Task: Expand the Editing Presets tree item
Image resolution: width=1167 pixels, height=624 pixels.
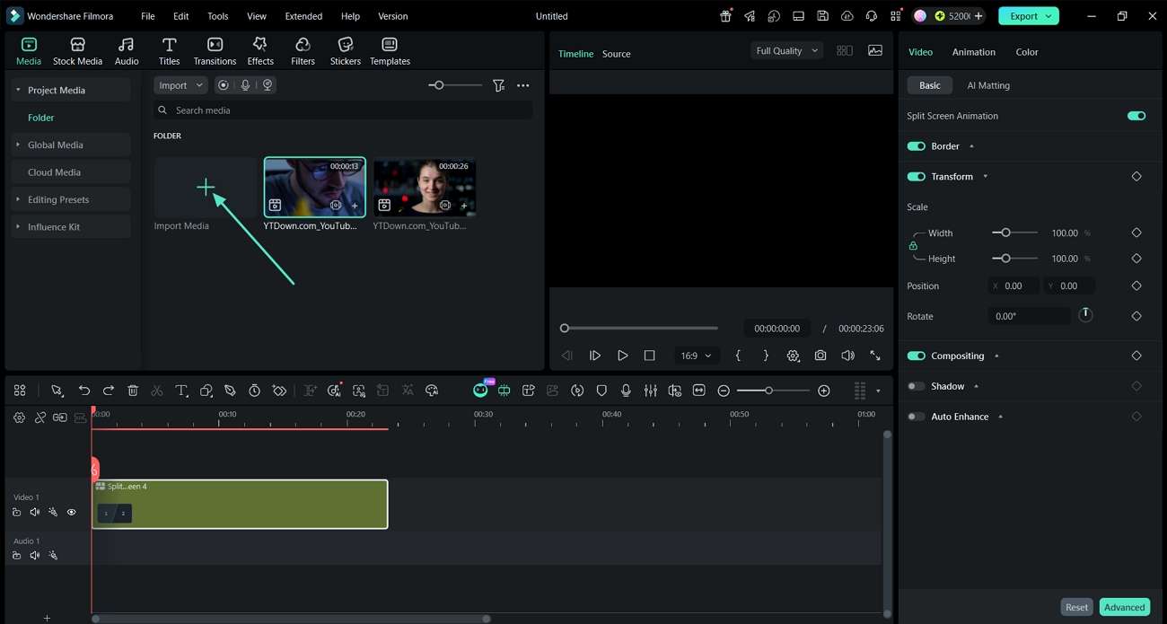Action: [18, 199]
